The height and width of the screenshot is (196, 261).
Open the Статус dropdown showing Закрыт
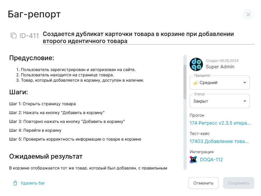[x=219, y=101]
